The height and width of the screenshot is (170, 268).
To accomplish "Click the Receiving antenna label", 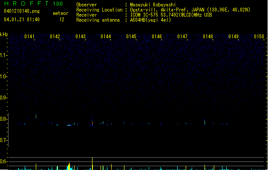I will click(x=98, y=20).
